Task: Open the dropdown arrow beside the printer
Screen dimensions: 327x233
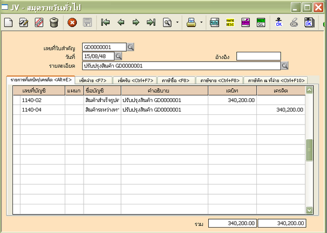Action: 201,22
